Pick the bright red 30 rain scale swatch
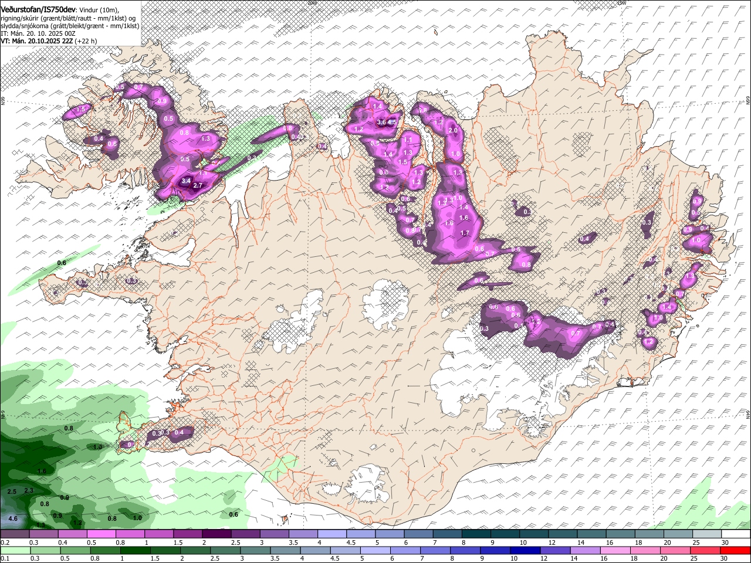751x563 pixels. pos(736,550)
